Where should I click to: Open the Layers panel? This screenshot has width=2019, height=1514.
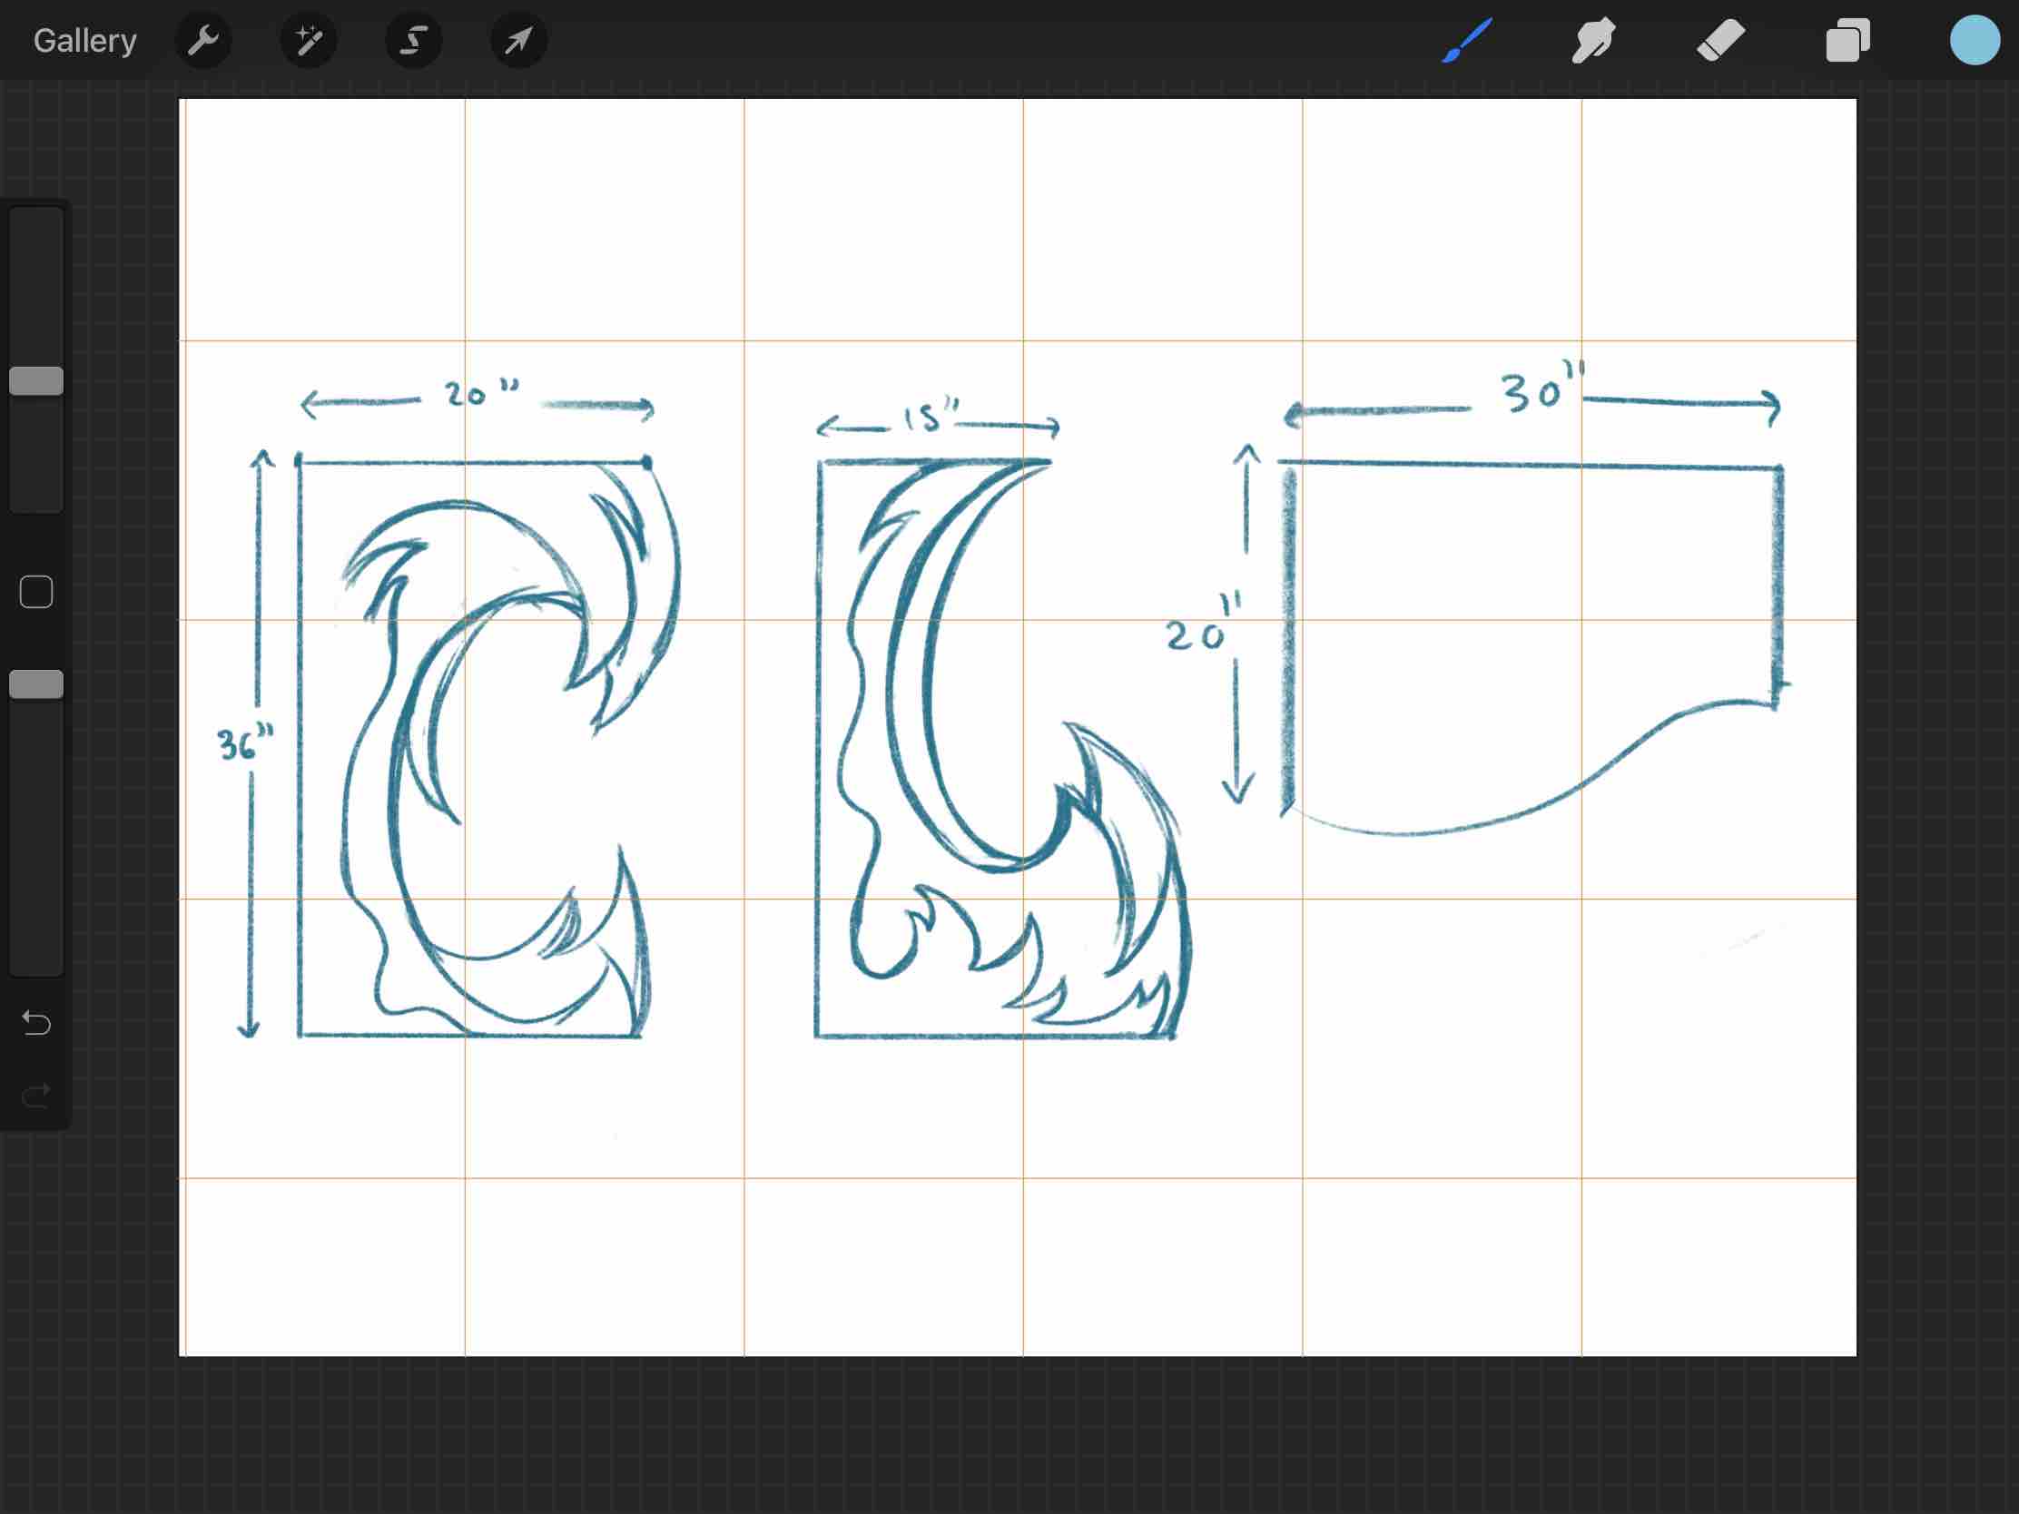(x=1847, y=40)
